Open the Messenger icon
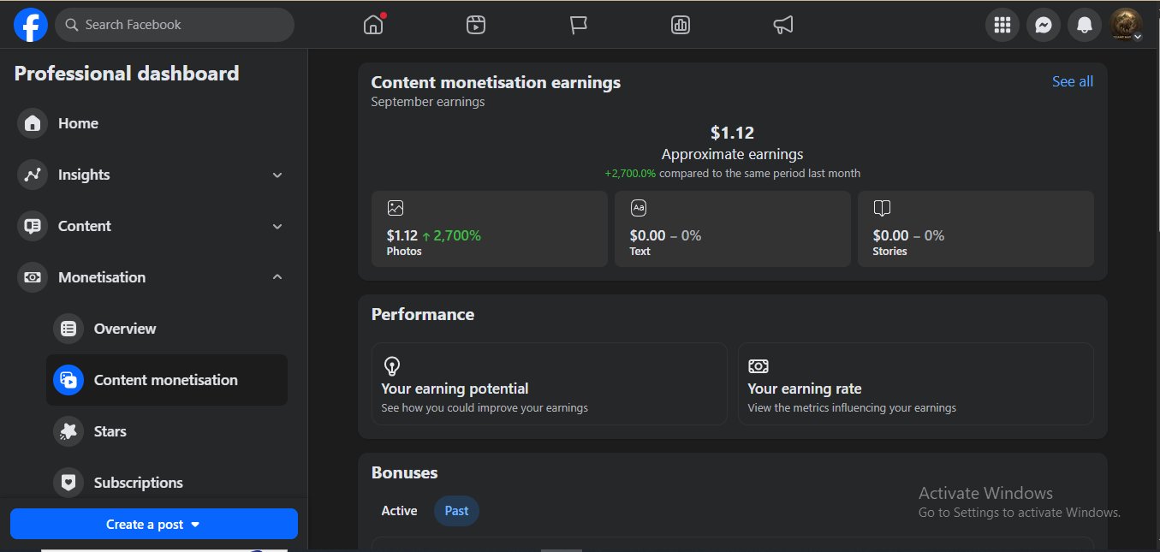This screenshot has width=1160, height=552. click(x=1044, y=25)
